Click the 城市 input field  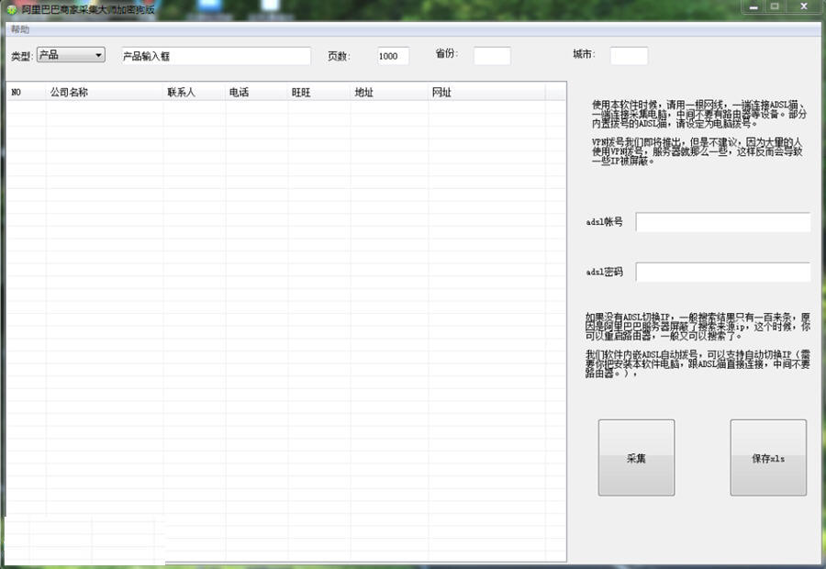tap(629, 55)
